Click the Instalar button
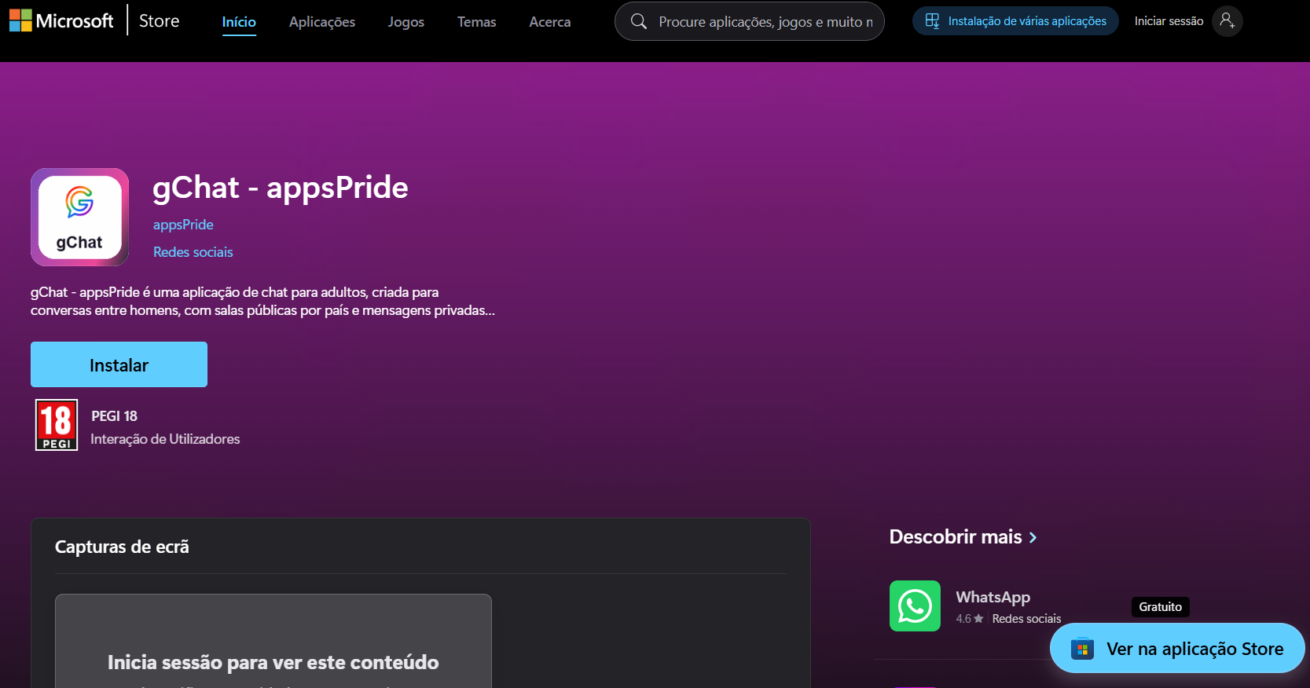The image size is (1310, 688). click(x=119, y=364)
